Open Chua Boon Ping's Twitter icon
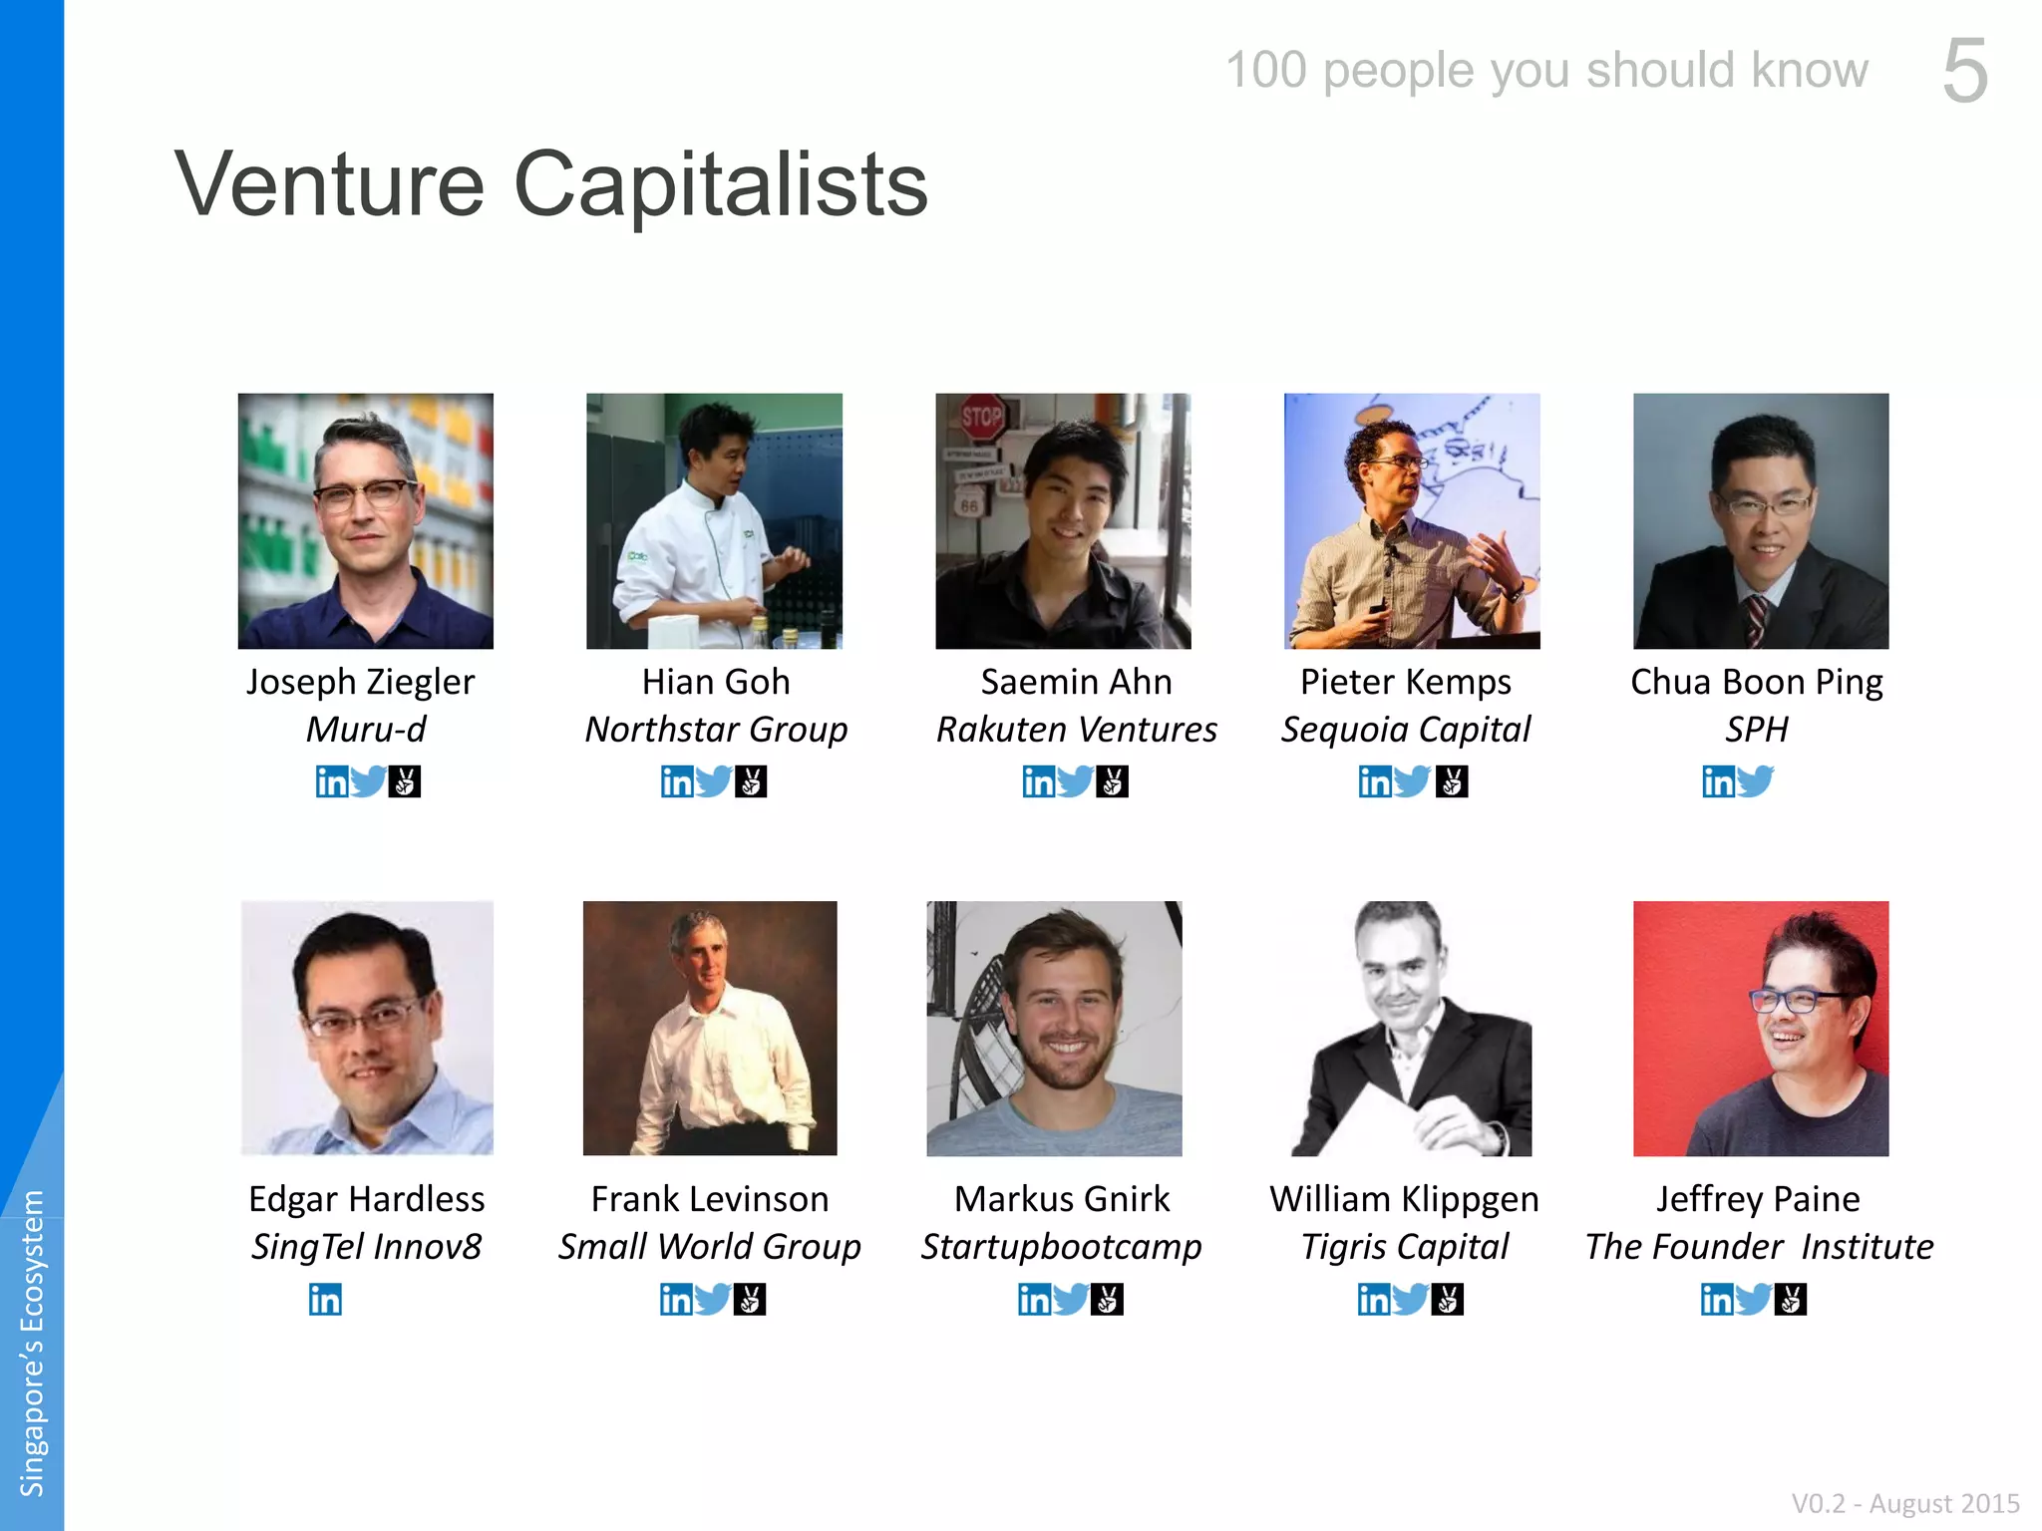Viewport: 2042px width, 1531px height. [x=1755, y=781]
